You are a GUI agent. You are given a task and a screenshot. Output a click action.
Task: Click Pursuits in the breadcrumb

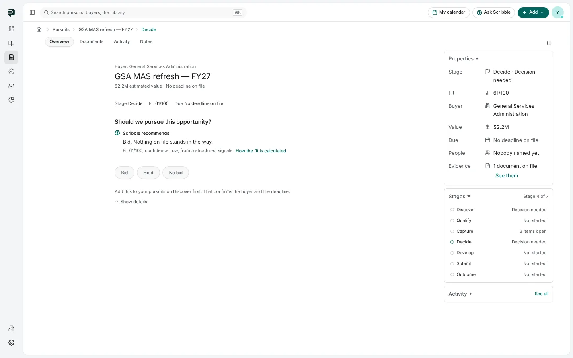(61, 29)
